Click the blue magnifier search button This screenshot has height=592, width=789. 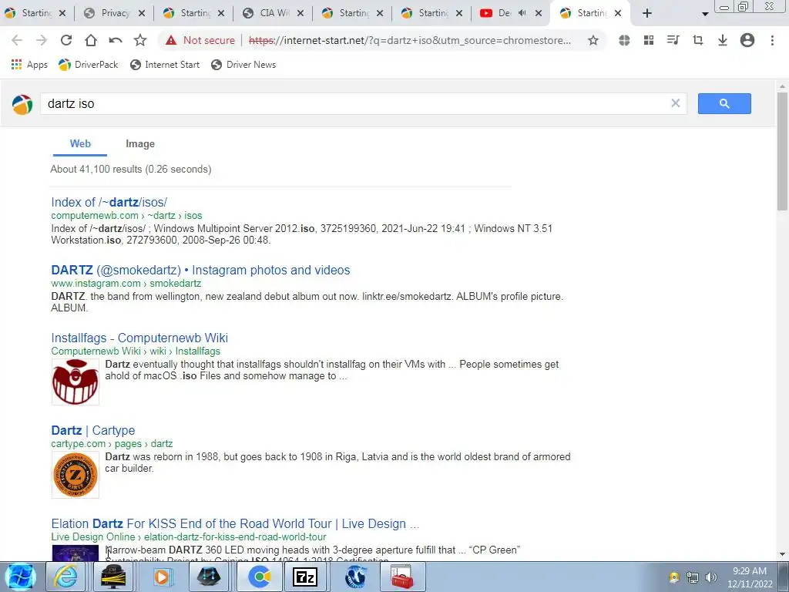point(724,103)
